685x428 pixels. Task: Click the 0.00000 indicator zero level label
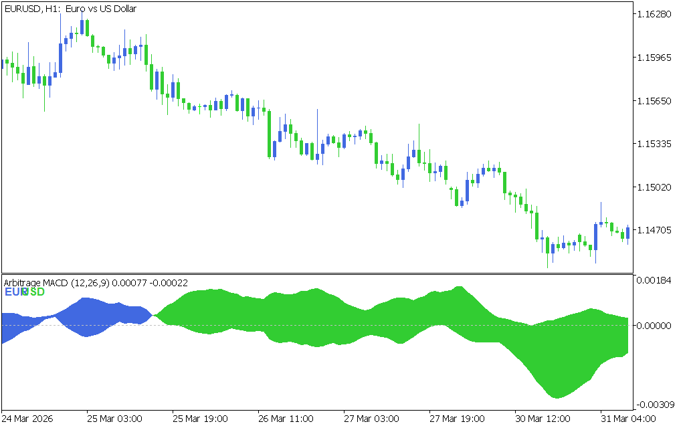click(x=656, y=326)
